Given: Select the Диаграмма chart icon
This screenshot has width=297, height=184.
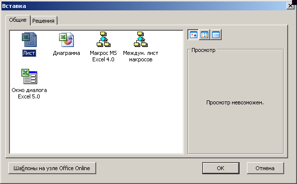Looking at the screenshot, I should pyautogui.click(x=66, y=40).
